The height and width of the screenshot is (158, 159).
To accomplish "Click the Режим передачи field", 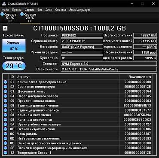I will 82,52.
